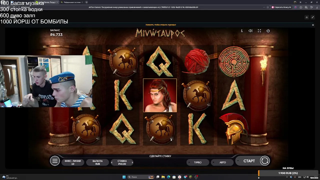Open the slot game hamburger menu

55,161
